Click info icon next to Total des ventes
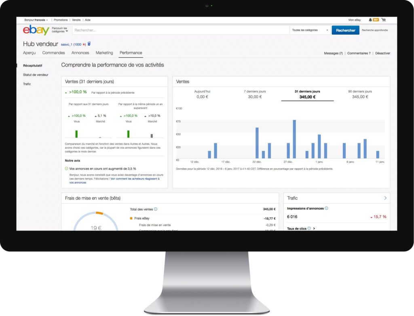The height and width of the screenshot is (316, 414). point(156,209)
